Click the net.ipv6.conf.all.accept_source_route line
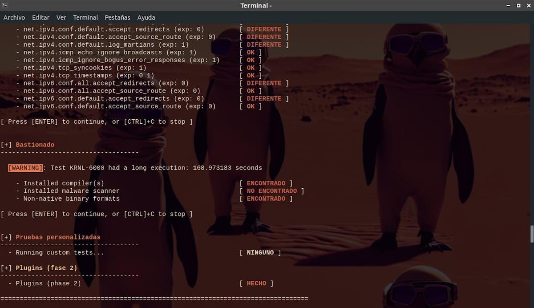Screen dimensions: 534x308 [108, 91]
